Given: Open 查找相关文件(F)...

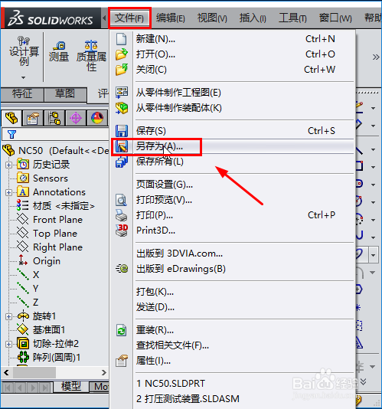Looking at the screenshot, I should [x=232, y=345].
